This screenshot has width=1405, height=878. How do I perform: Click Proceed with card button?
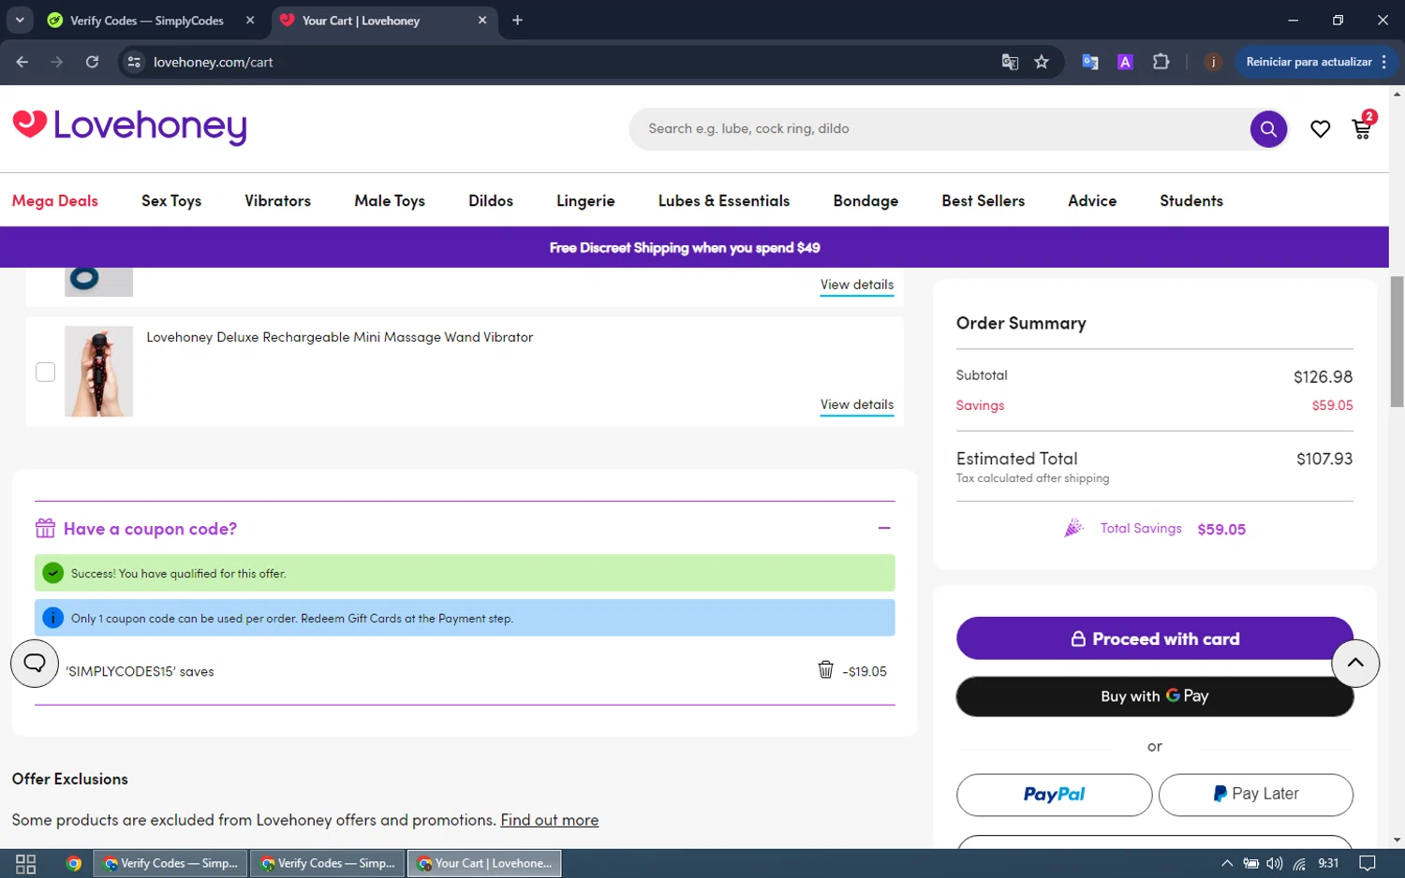point(1155,638)
